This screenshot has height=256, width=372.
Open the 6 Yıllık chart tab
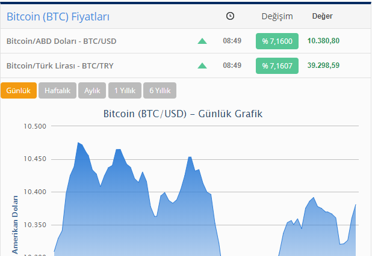160,91
